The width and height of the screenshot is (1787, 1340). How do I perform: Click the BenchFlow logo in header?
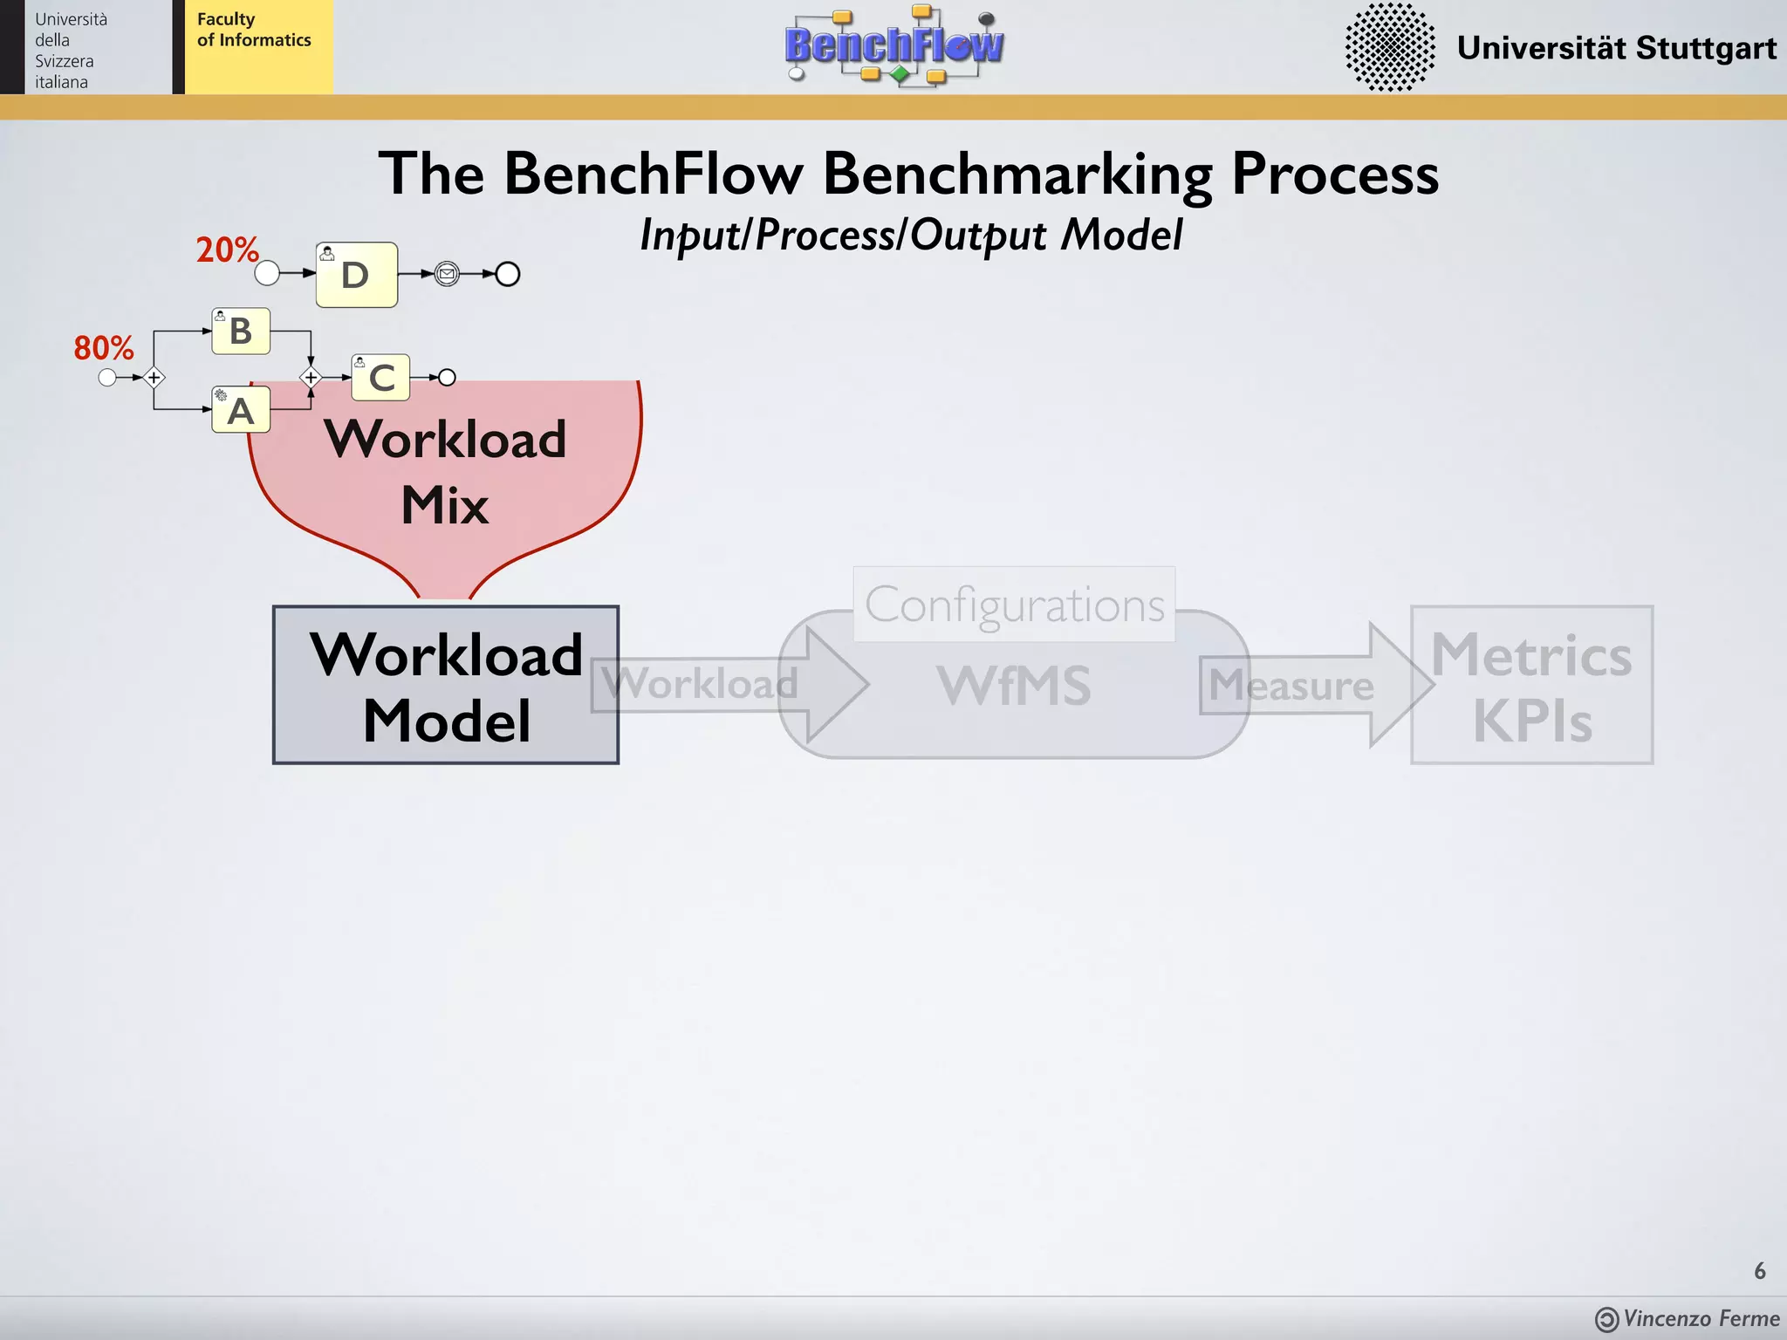(894, 45)
